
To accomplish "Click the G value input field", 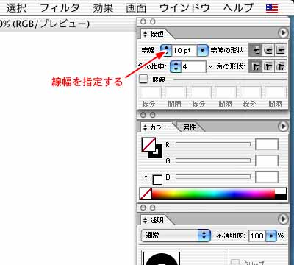I will click(267, 160).
